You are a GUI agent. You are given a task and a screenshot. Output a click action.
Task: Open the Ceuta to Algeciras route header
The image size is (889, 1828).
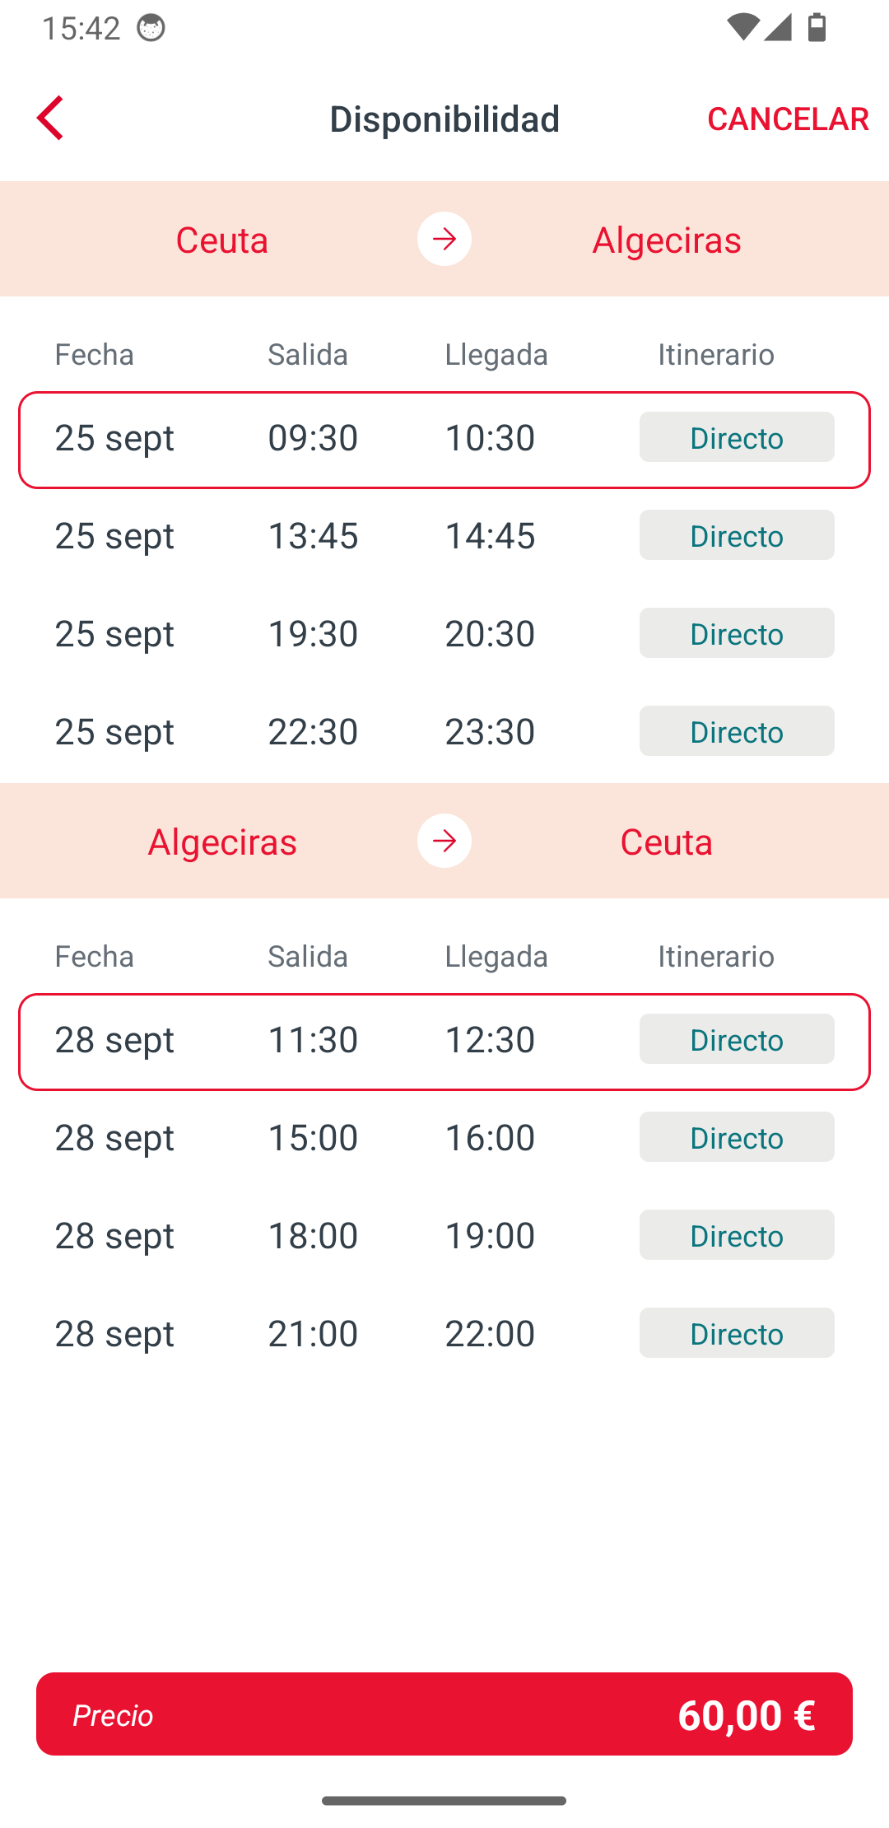coord(444,239)
